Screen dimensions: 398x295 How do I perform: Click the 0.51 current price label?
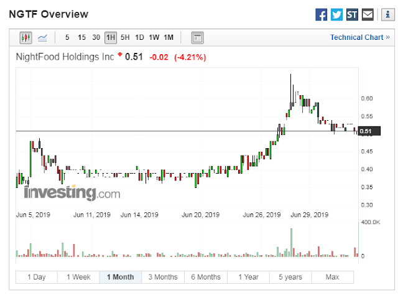click(x=369, y=131)
